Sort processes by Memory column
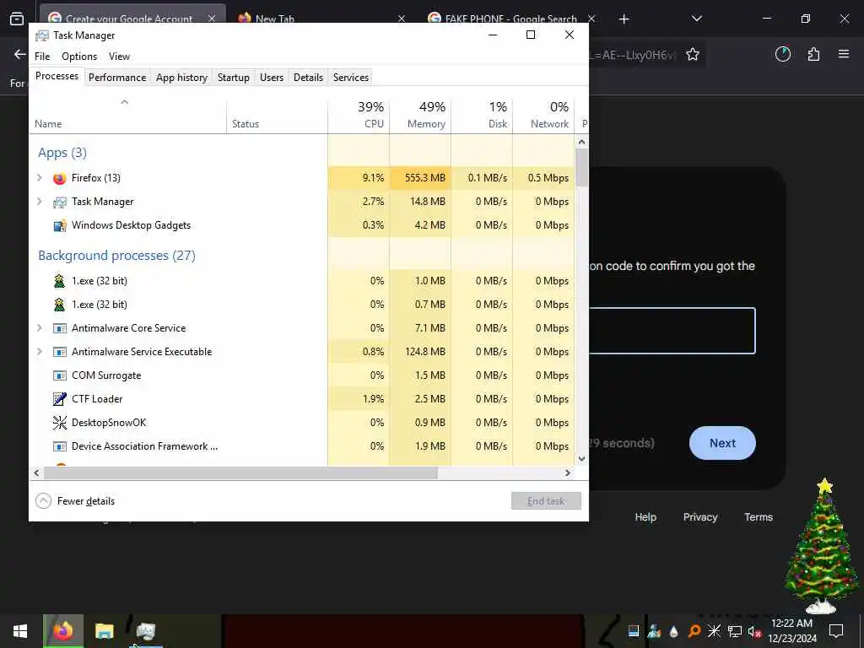 pyautogui.click(x=420, y=115)
